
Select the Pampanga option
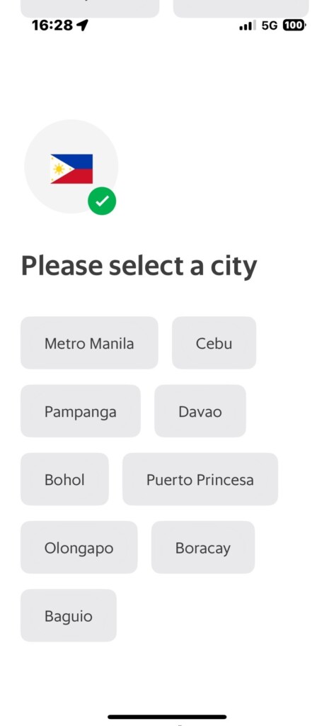pyautogui.click(x=81, y=411)
